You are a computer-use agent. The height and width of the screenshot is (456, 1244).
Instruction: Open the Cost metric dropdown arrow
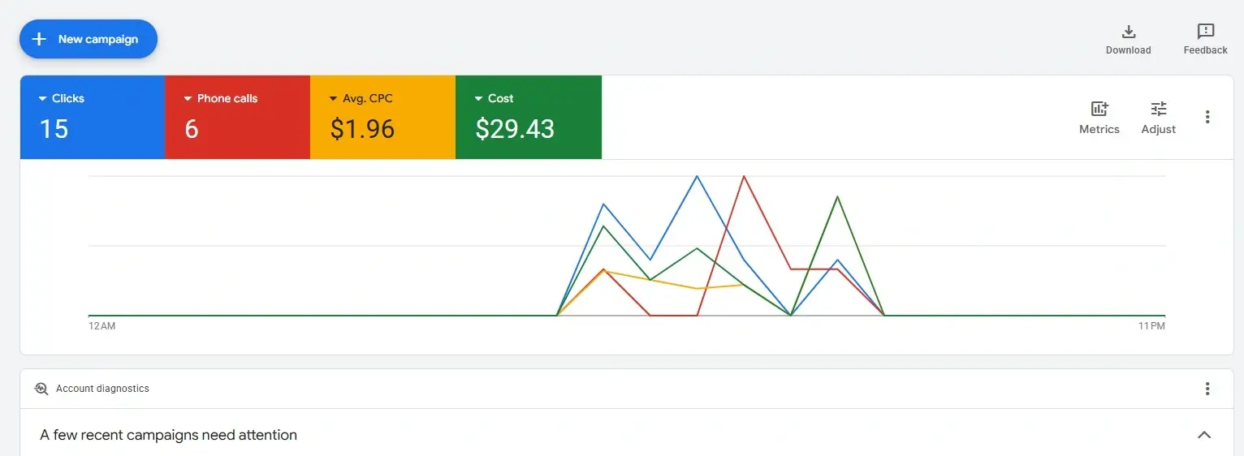tap(478, 98)
